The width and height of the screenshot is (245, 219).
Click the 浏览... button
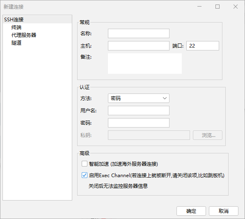(208, 135)
